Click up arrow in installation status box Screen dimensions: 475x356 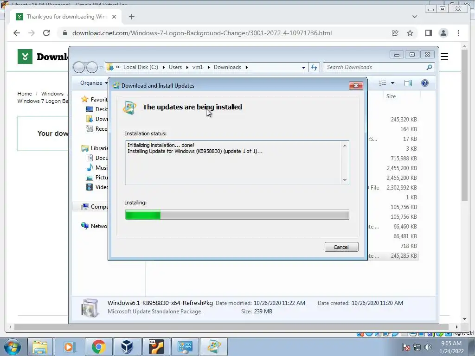(345, 146)
